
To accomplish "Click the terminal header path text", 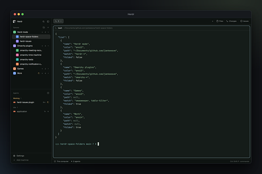I will (88, 28).
